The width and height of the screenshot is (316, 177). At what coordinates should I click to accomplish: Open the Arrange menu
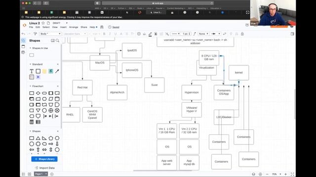click(74, 27)
